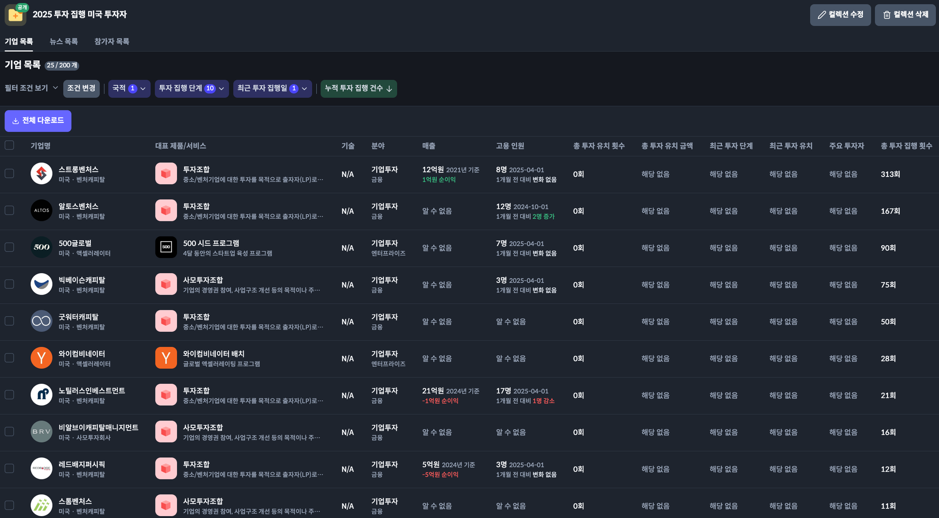Open the 국적 filter dropdown
939x518 pixels.
click(129, 88)
